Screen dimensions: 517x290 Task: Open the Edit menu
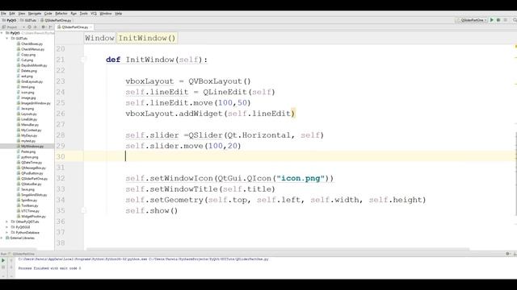point(12,14)
